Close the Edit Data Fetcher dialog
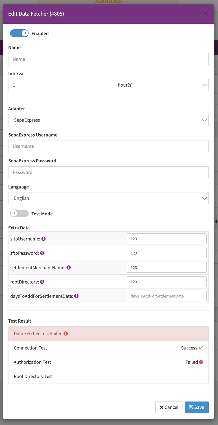 [206, 14]
